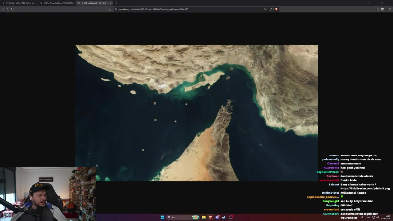Viewport: 393px width, 221px height.
Task: Open the OBS icon in the taskbar
Action: [x=231, y=217]
